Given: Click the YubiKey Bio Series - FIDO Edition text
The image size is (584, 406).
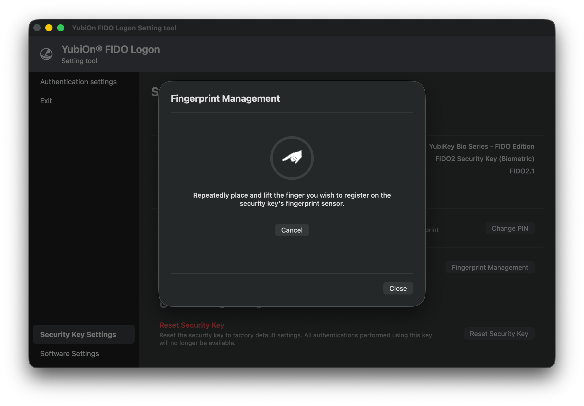Looking at the screenshot, I should [481, 146].
